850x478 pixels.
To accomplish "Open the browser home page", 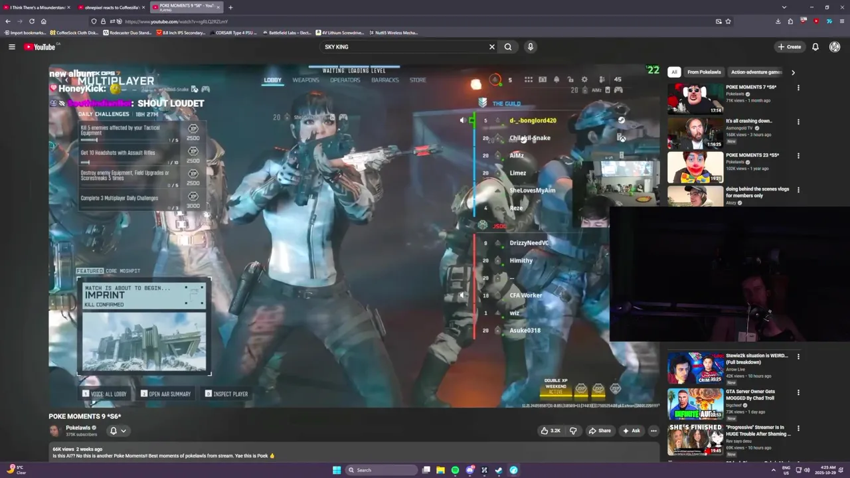I will pyautogui.click(x=44, y=21).
